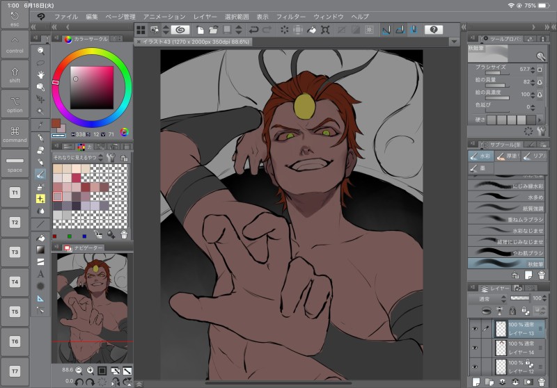Tap the command modifier key button
Viewport: 557px width, 388px height.
[15, 134]
